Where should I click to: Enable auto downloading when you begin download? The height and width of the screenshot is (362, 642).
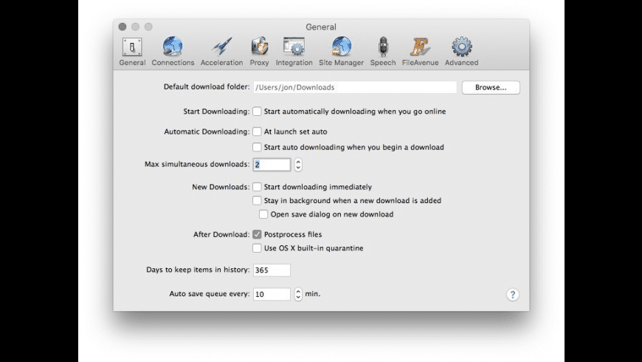point(257,147)
